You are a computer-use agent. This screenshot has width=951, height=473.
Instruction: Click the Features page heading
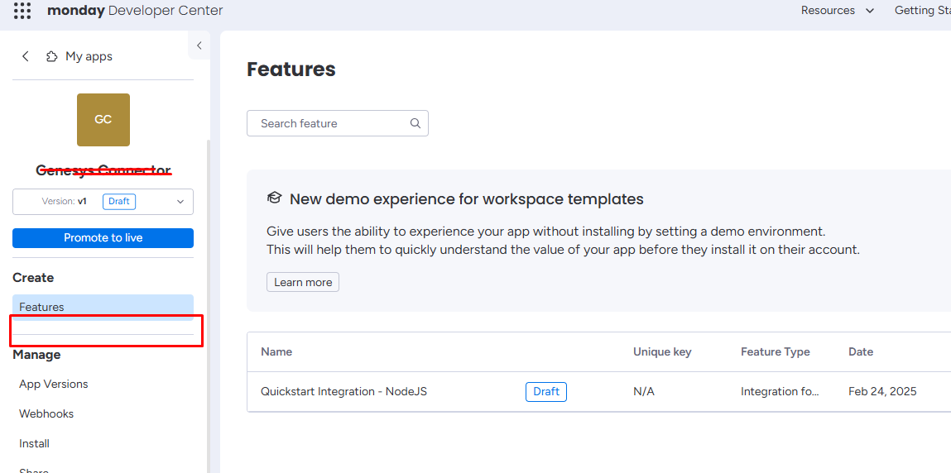(x=291, y=69)
